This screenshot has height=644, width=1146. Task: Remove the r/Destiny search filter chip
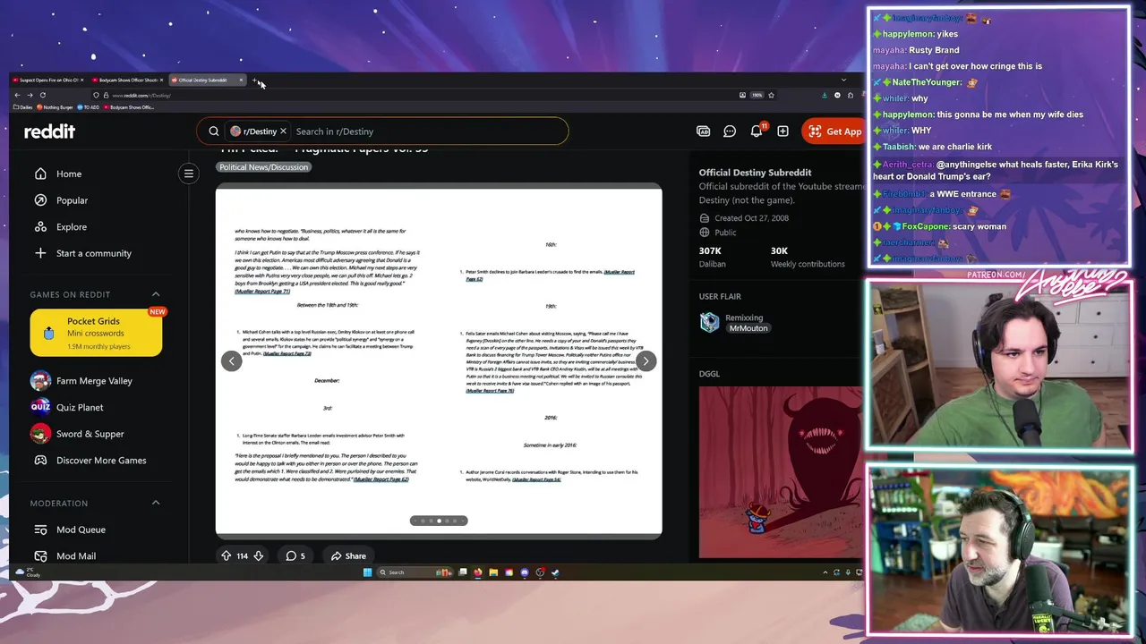pos(283,131)
